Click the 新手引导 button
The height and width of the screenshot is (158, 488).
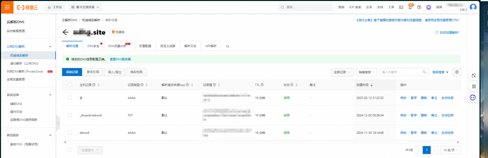tap(93, 72)
